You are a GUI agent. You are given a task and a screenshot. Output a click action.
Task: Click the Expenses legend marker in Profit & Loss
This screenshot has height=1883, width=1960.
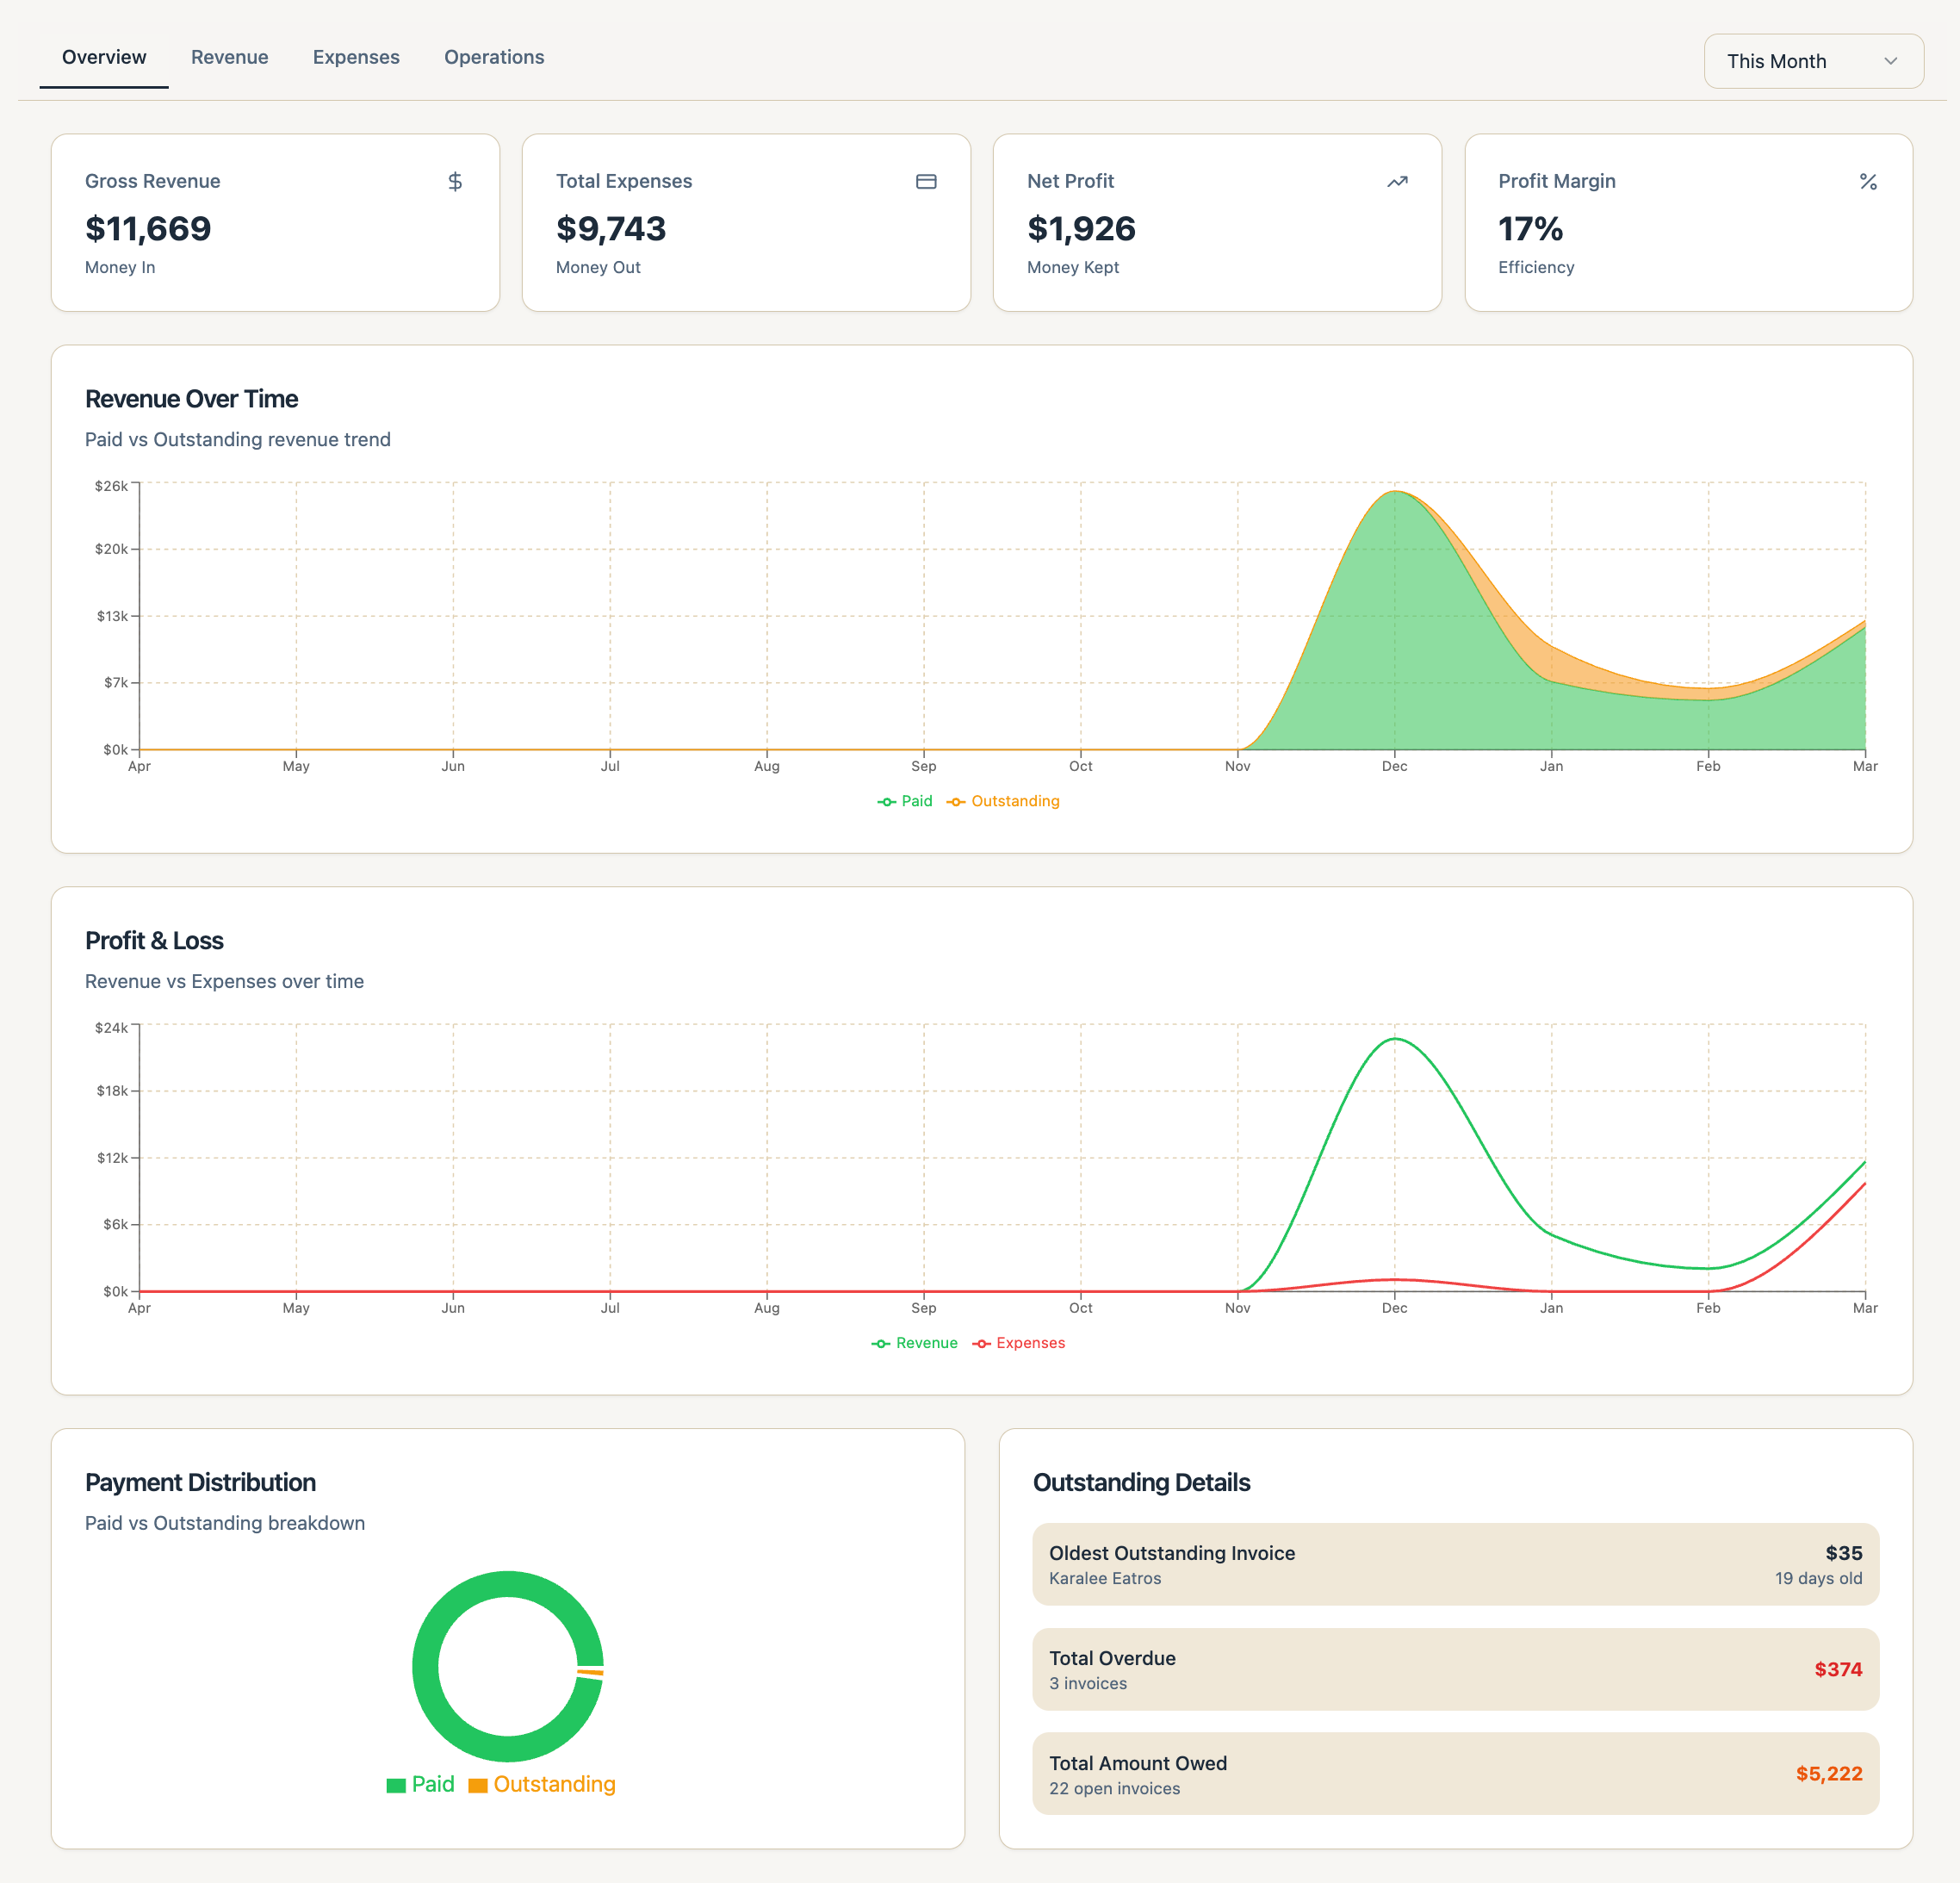pos(981,1344)
